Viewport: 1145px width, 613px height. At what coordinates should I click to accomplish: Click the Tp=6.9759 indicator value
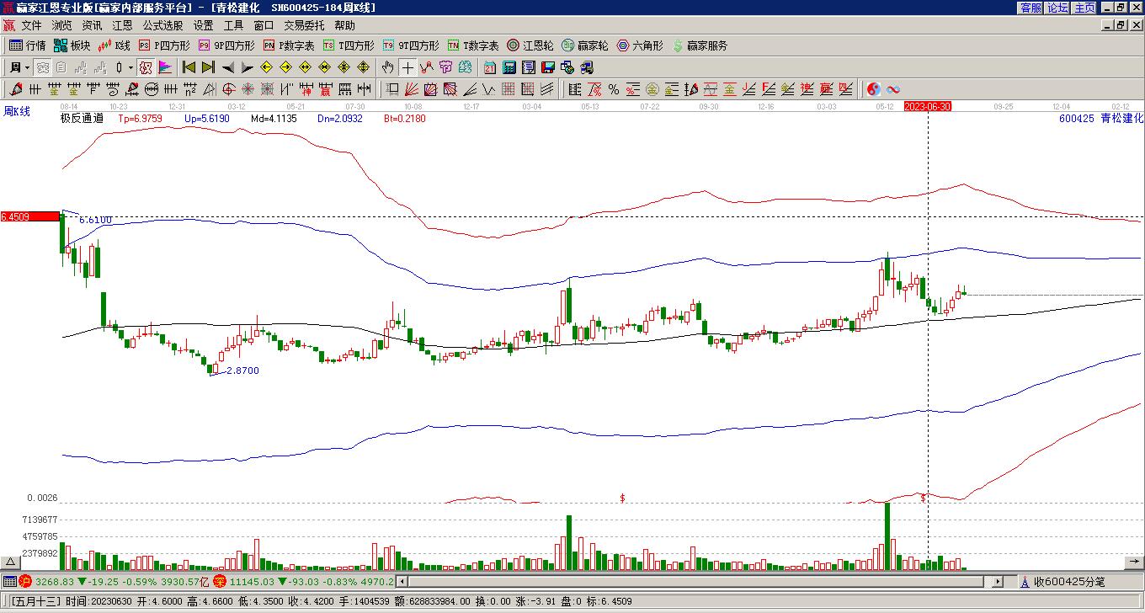pyautogui.click(x=140, y=119)
